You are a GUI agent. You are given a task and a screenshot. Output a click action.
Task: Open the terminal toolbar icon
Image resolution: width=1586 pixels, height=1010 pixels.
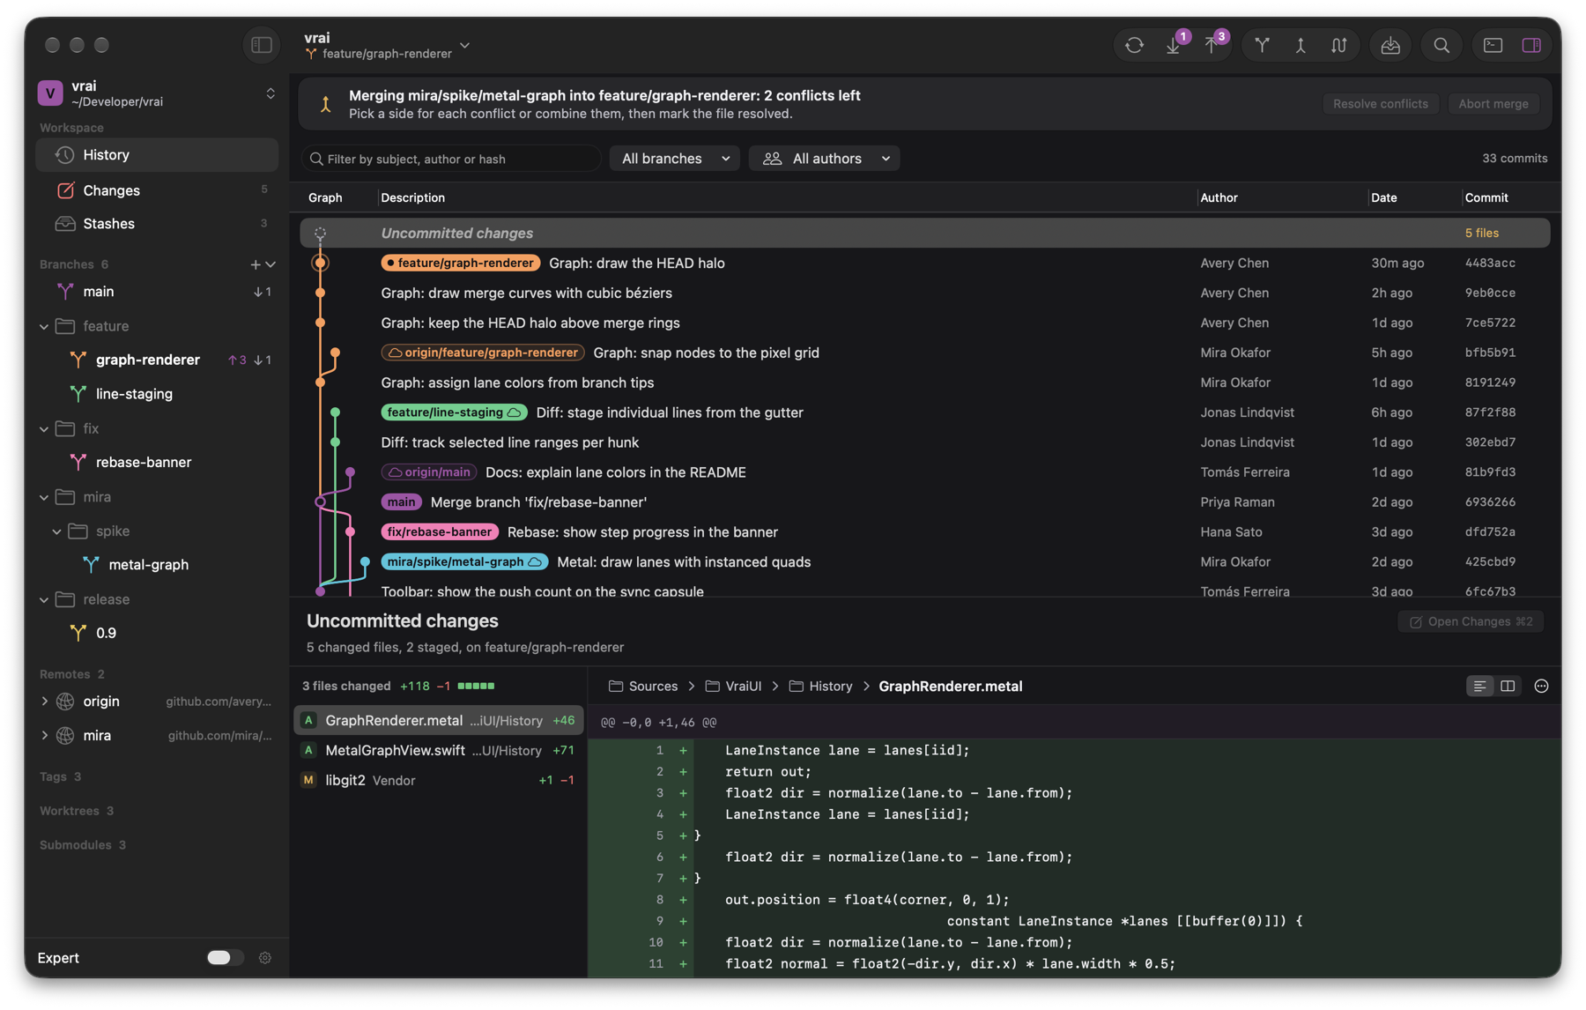(1493, 45)
